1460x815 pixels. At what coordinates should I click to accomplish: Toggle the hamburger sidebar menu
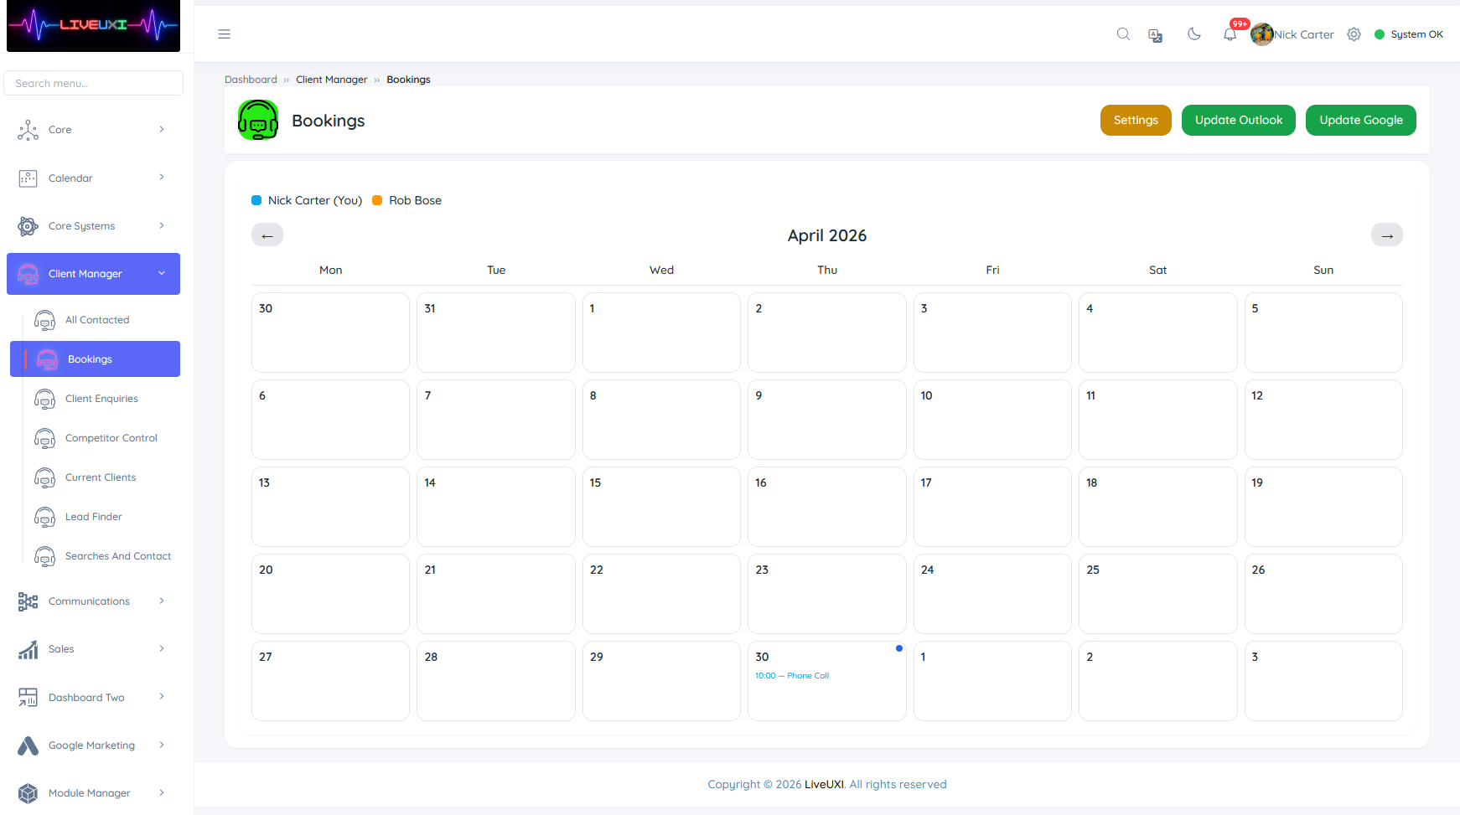[x=224, y=34]
